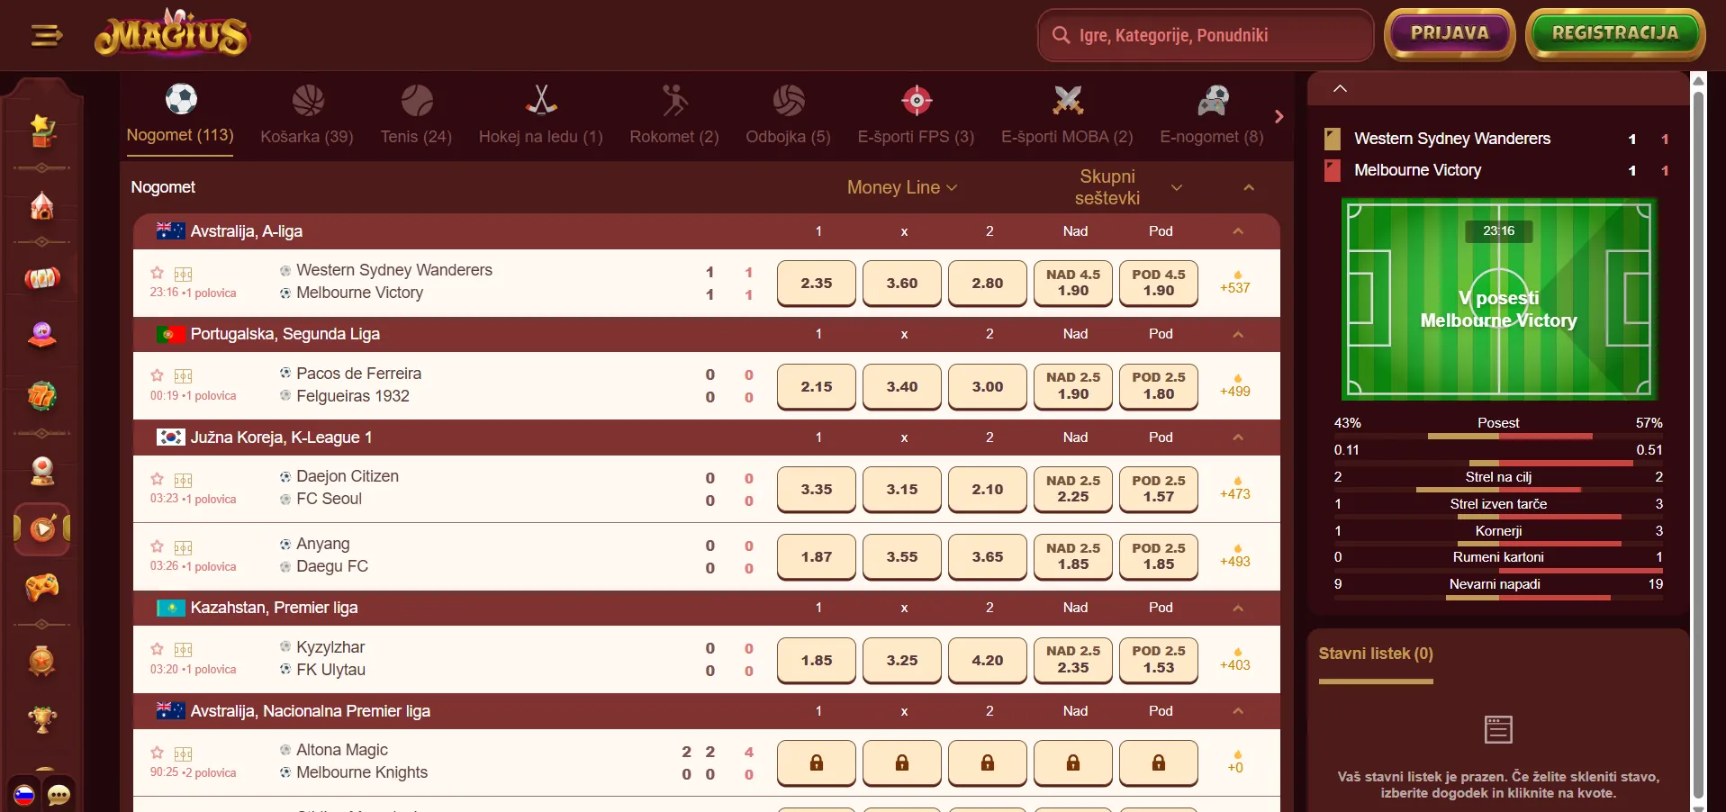Viewport: 1726px width, 812px height.
Task: Select the Odbojka (5) sport tab
Action: click(788, 114)
